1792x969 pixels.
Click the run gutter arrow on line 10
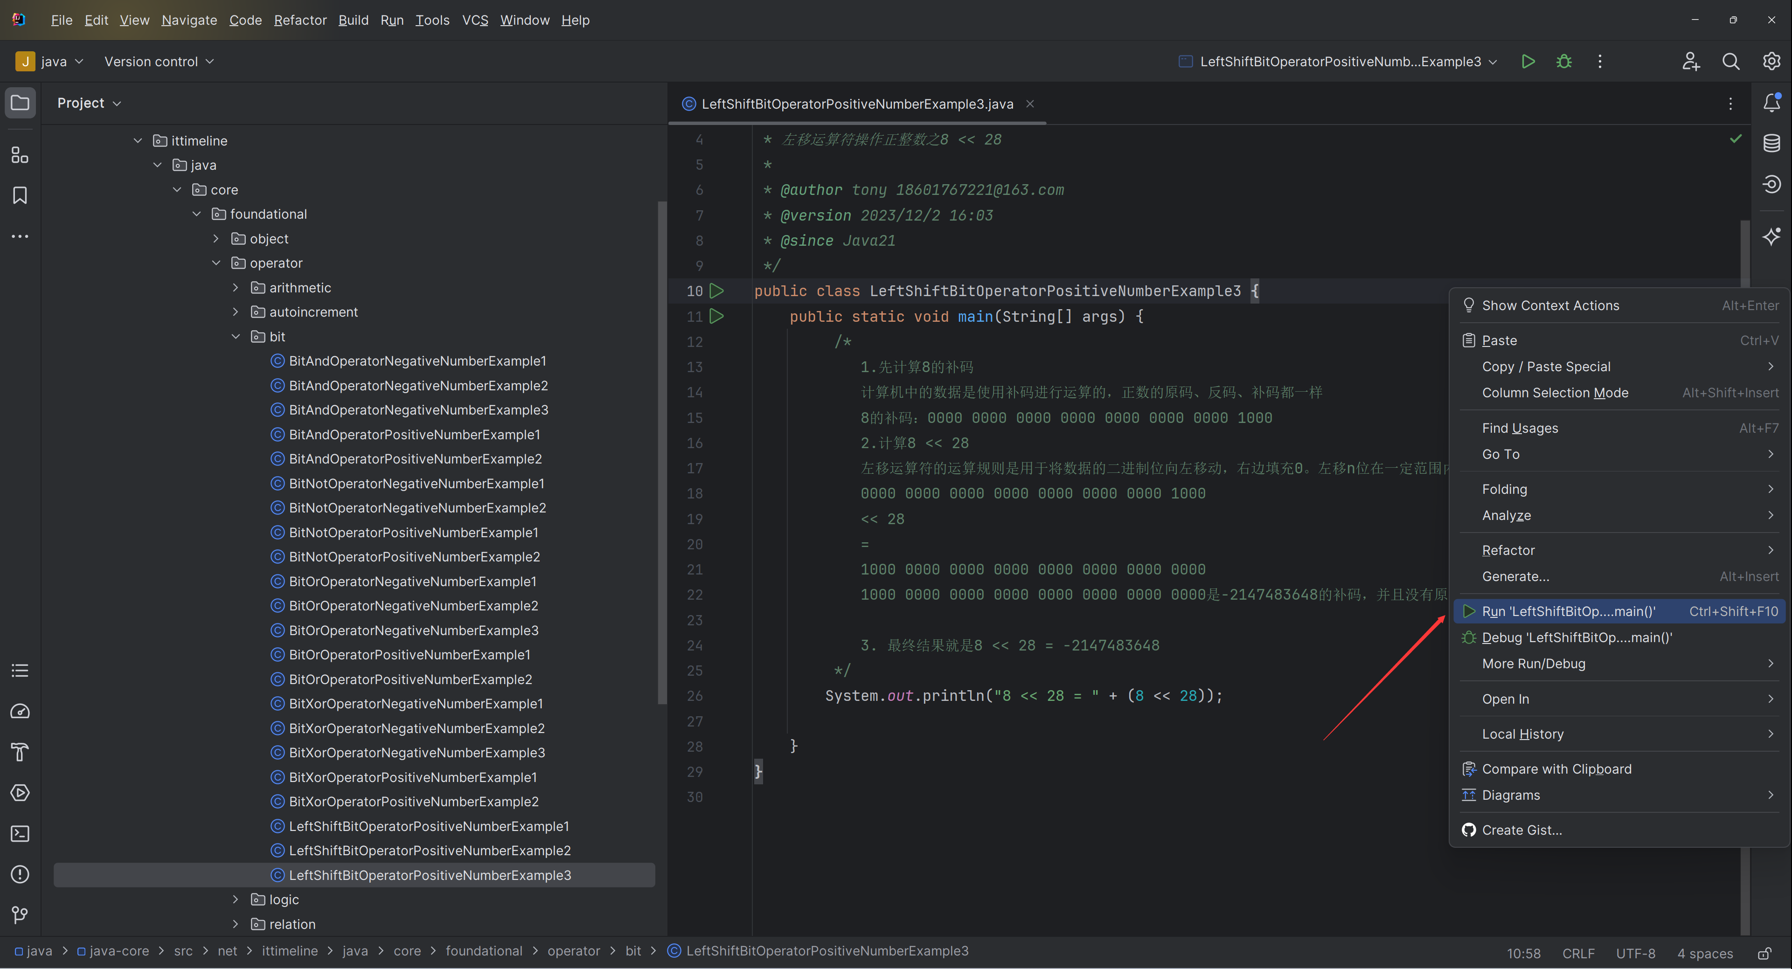point(716,291)
